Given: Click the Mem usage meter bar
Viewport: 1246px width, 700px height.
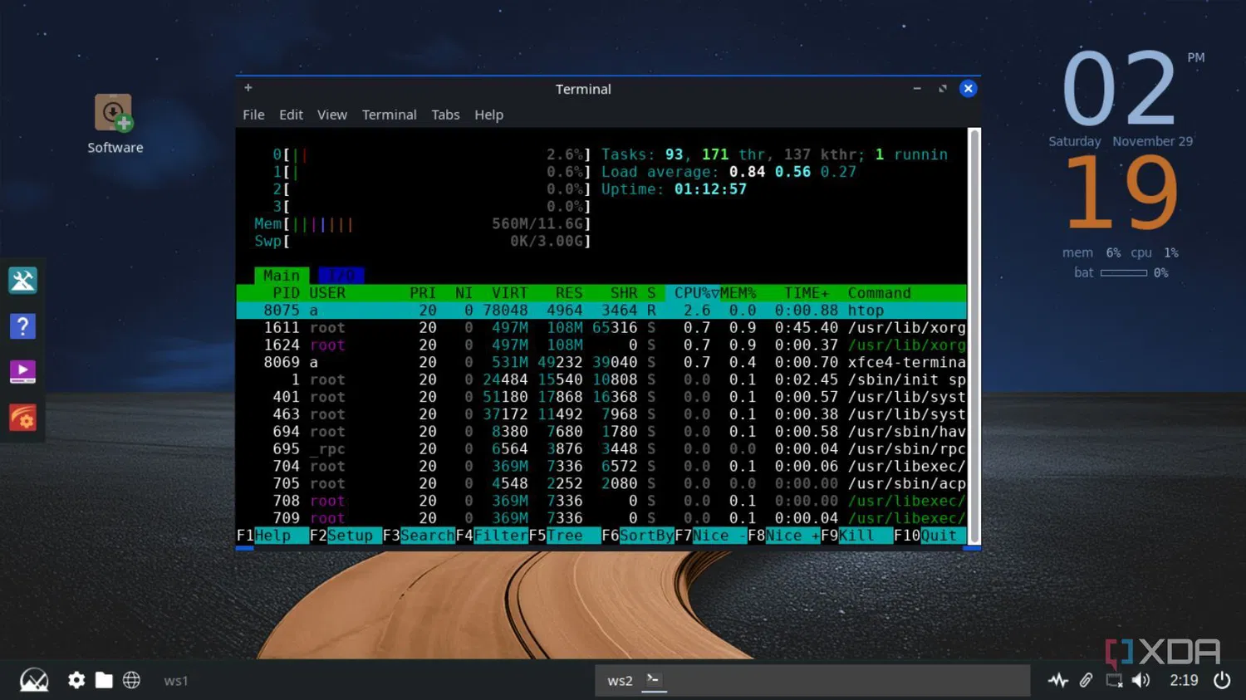Looking at the screenshot, I should click(x=422, y=224).
